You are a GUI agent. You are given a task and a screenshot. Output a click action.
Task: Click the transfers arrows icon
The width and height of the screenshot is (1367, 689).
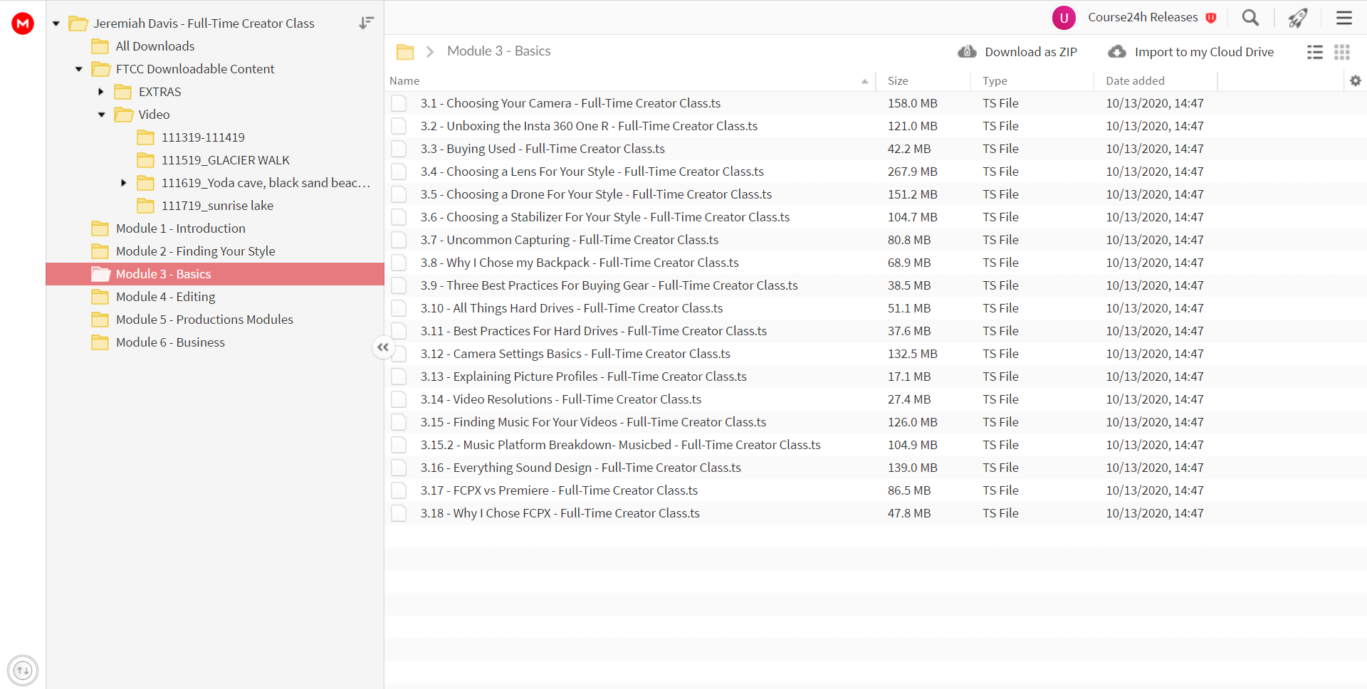click(23, 670)
